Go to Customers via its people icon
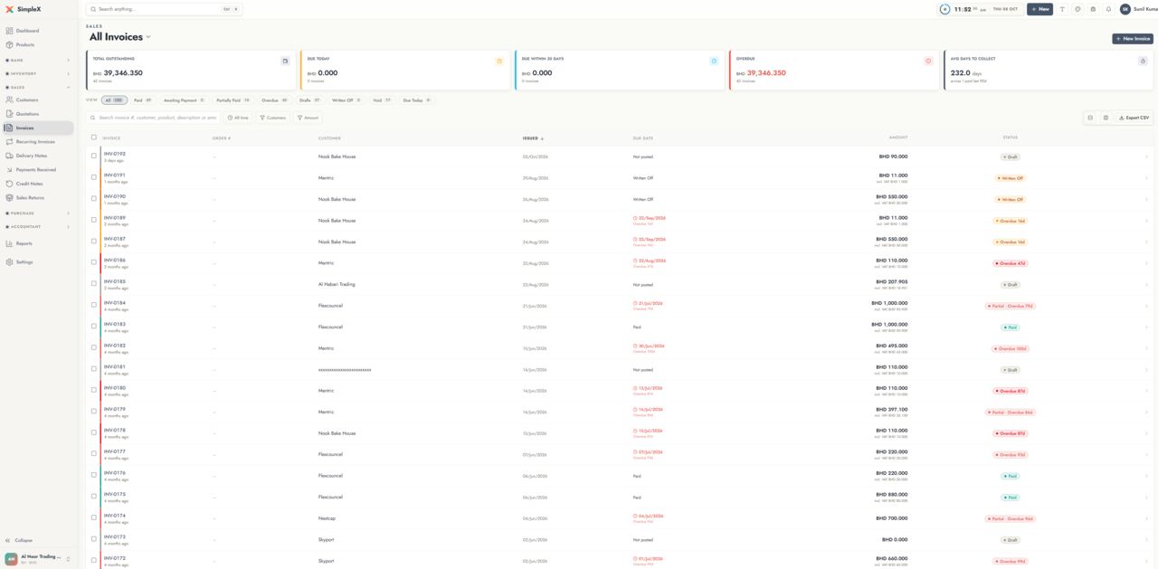 click(10, 100)
